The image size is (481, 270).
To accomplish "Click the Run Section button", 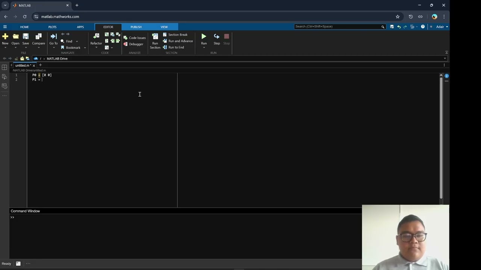I will tap(155, 41).
